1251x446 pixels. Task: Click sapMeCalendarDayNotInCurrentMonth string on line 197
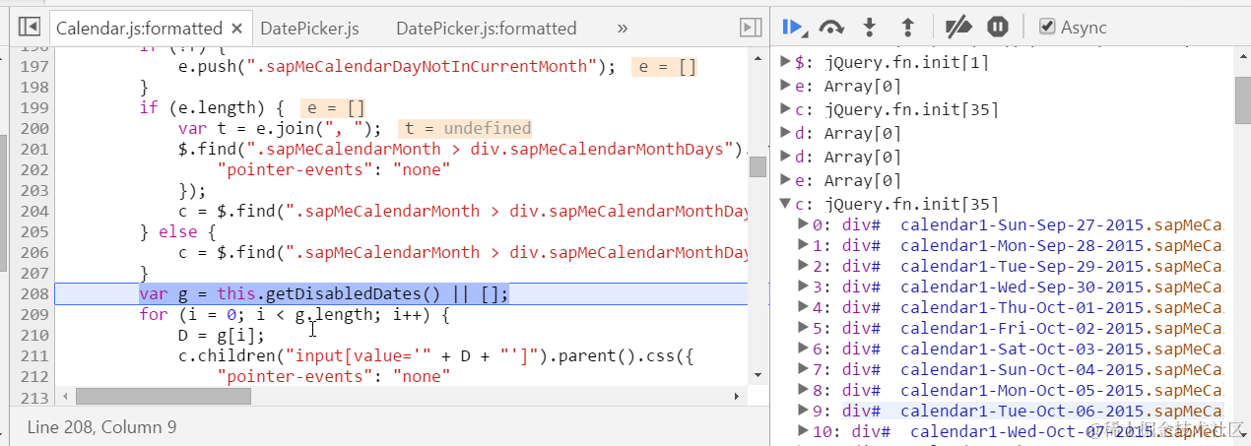click(420, 66)
